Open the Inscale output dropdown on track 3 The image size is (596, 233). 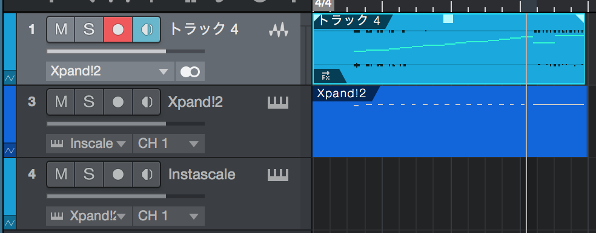coord(89,144)
